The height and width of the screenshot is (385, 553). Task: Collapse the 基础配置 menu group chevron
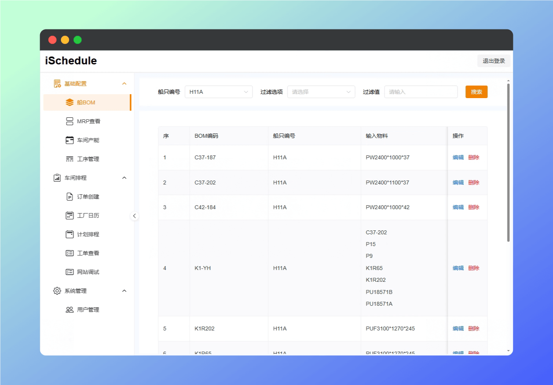point(124,84)
